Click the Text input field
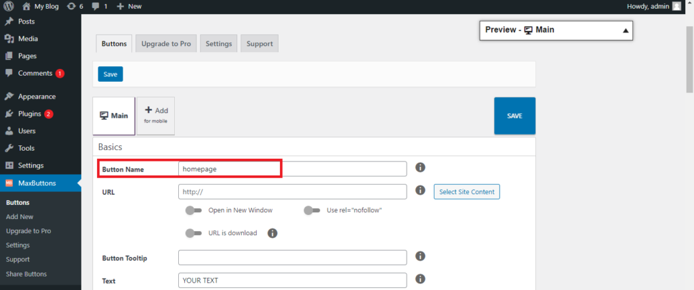 [292, 281]
